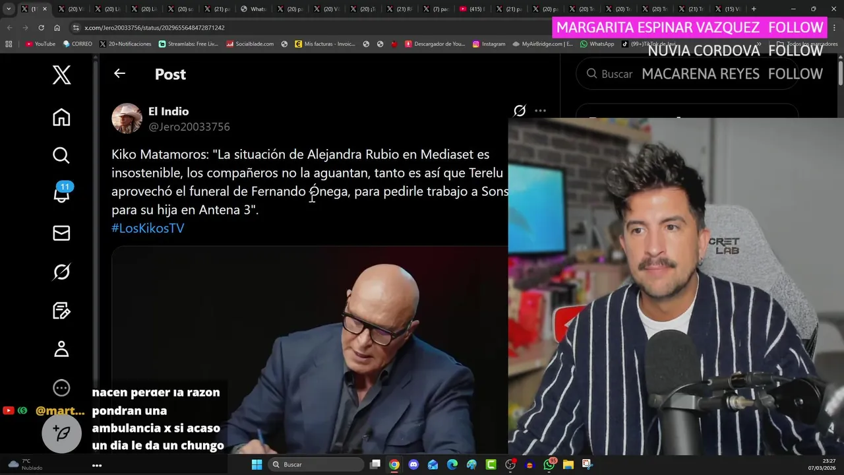Switch to the (7) pac tab
This screenshot has width=844, height=475.
437,9
